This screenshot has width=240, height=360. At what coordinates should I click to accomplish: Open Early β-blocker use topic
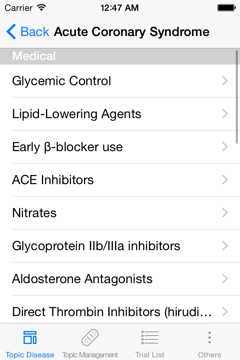tap(120, 147)
